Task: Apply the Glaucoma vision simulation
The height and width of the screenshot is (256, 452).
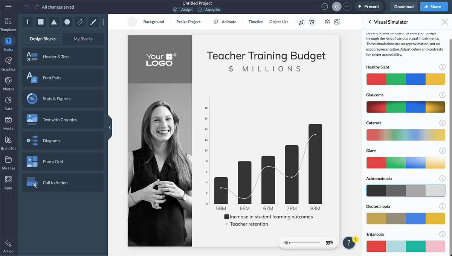Action: coord(406,107)
